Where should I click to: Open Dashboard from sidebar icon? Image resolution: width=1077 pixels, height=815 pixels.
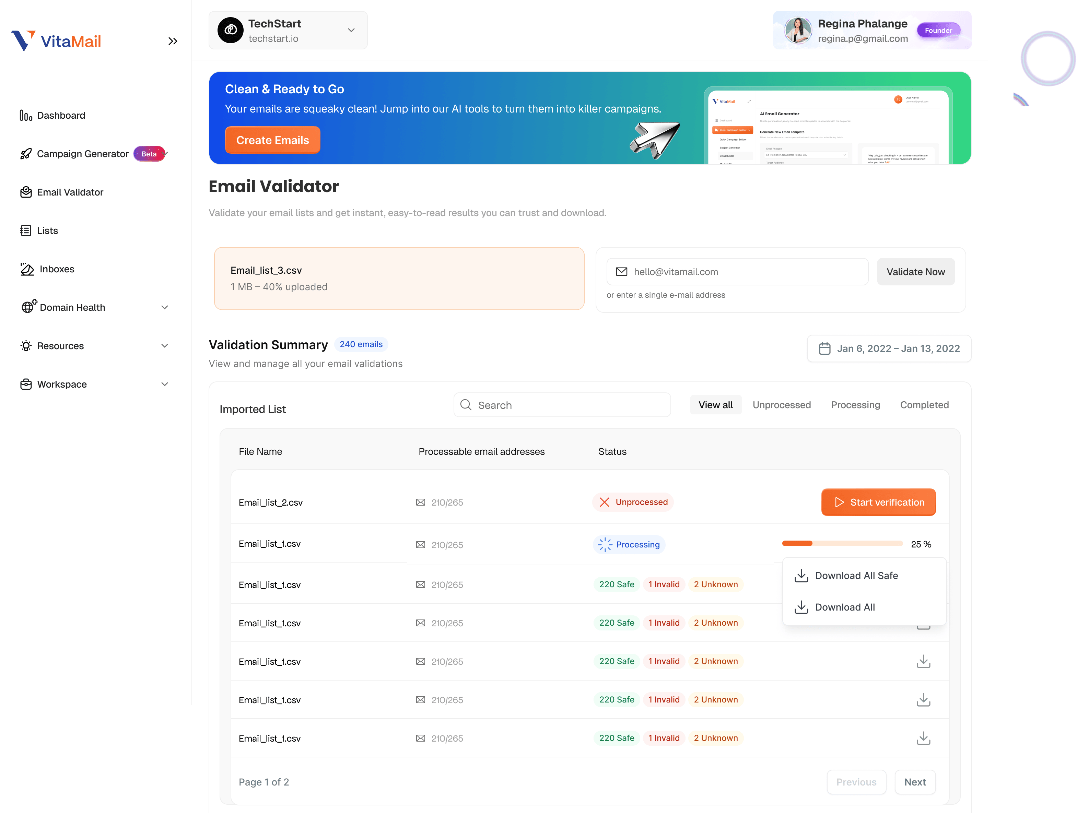click(x=26, y=115)
